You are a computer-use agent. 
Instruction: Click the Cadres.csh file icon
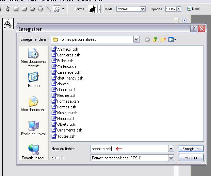coord(54,67)
